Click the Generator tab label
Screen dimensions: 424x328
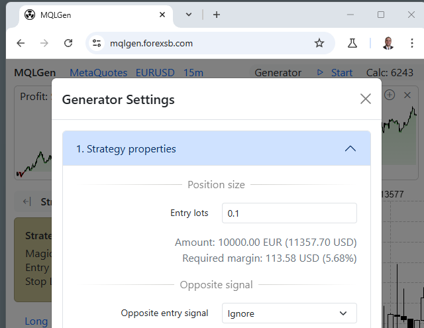(x=278, y=72)
